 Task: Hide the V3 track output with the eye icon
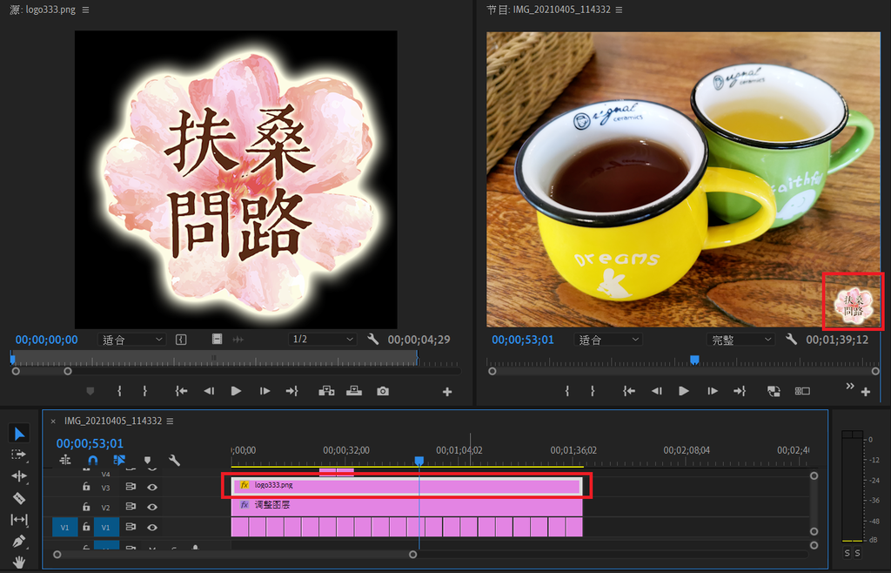click(x=152, y=487)
